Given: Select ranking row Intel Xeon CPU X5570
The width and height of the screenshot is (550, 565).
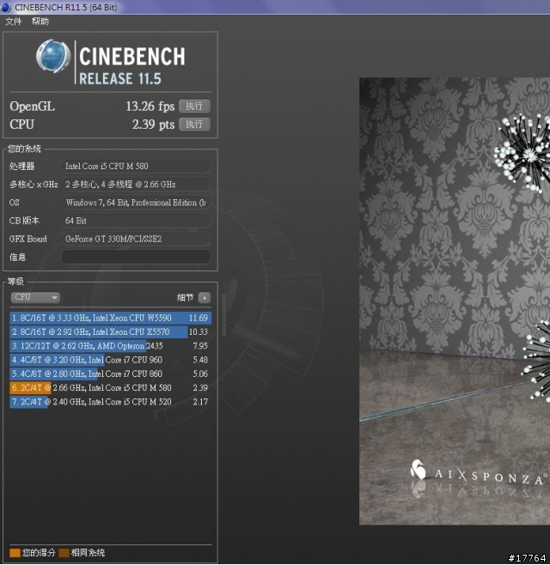Looking at the screenshot, I should tap(110, 331).
